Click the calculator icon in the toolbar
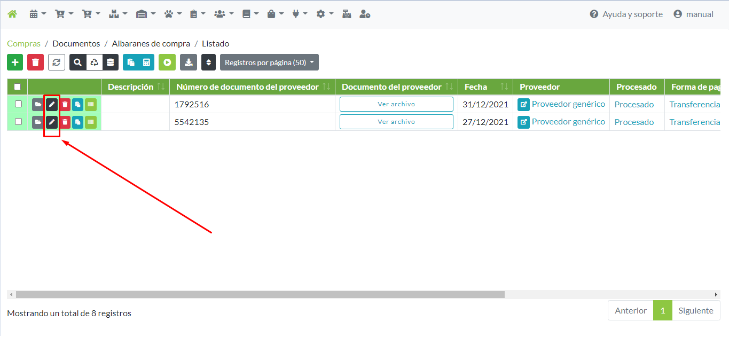 (146, 62)
